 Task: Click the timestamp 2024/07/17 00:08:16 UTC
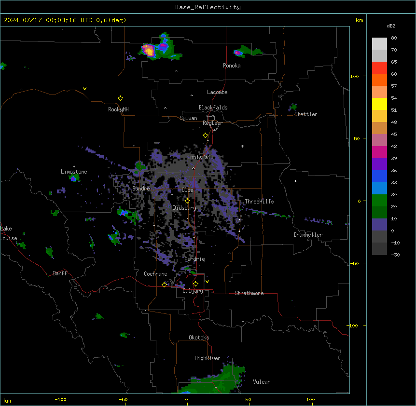click(47, 20)
